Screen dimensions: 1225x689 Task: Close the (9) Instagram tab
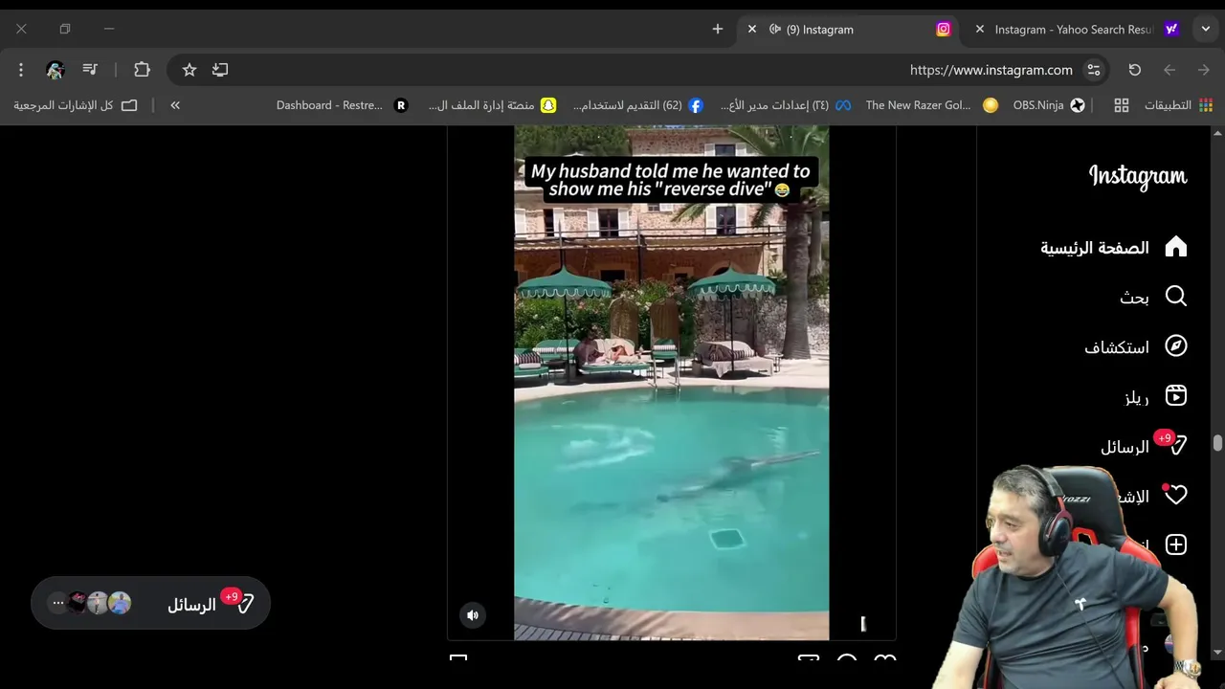pos(752,30)
